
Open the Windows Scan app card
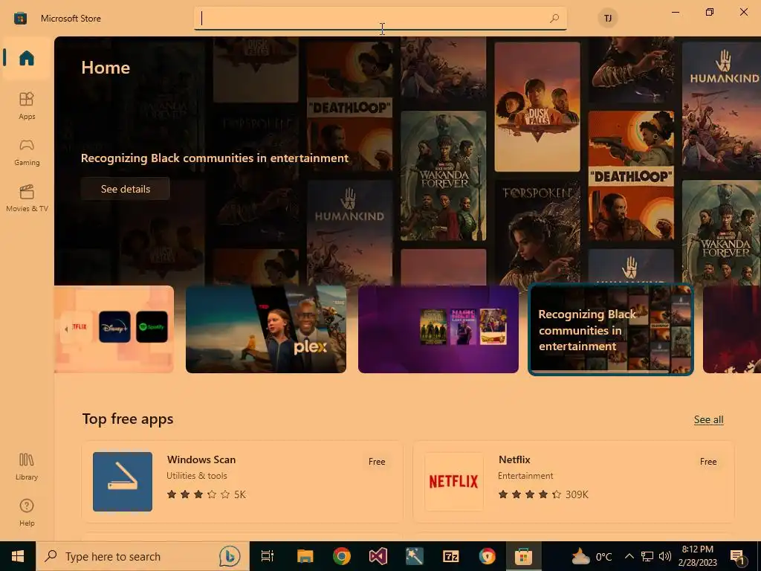pos(242,482)
